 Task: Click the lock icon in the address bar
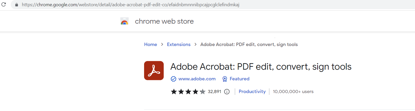(x=16, y=5)
